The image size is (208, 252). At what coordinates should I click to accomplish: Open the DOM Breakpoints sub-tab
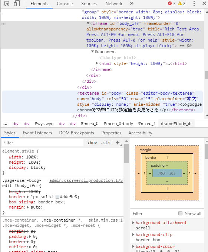click(76, 133)
